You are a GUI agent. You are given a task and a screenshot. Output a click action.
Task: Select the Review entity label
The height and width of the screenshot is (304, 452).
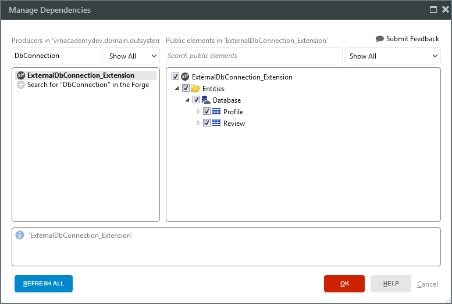click(x=234, y=124)
